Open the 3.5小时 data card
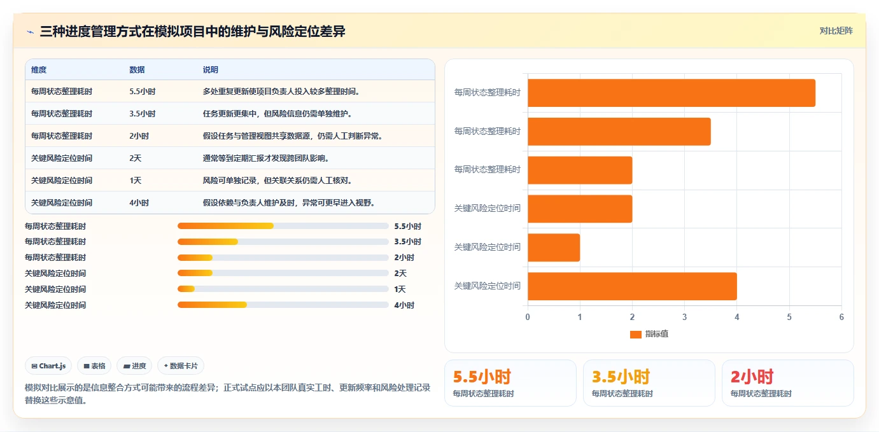 click(649, 383)
